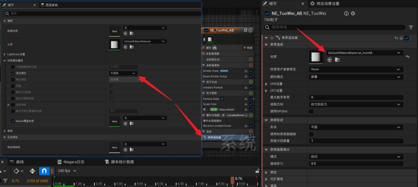418x187 pixels.
Task: Browse to 父项 DefaultRibbonMaterial asset
Action: (132, 47)
